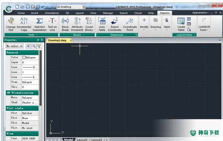Click the Print icon
The width and height of the screenshot is (223, 141).
click(x=38, y=7)
